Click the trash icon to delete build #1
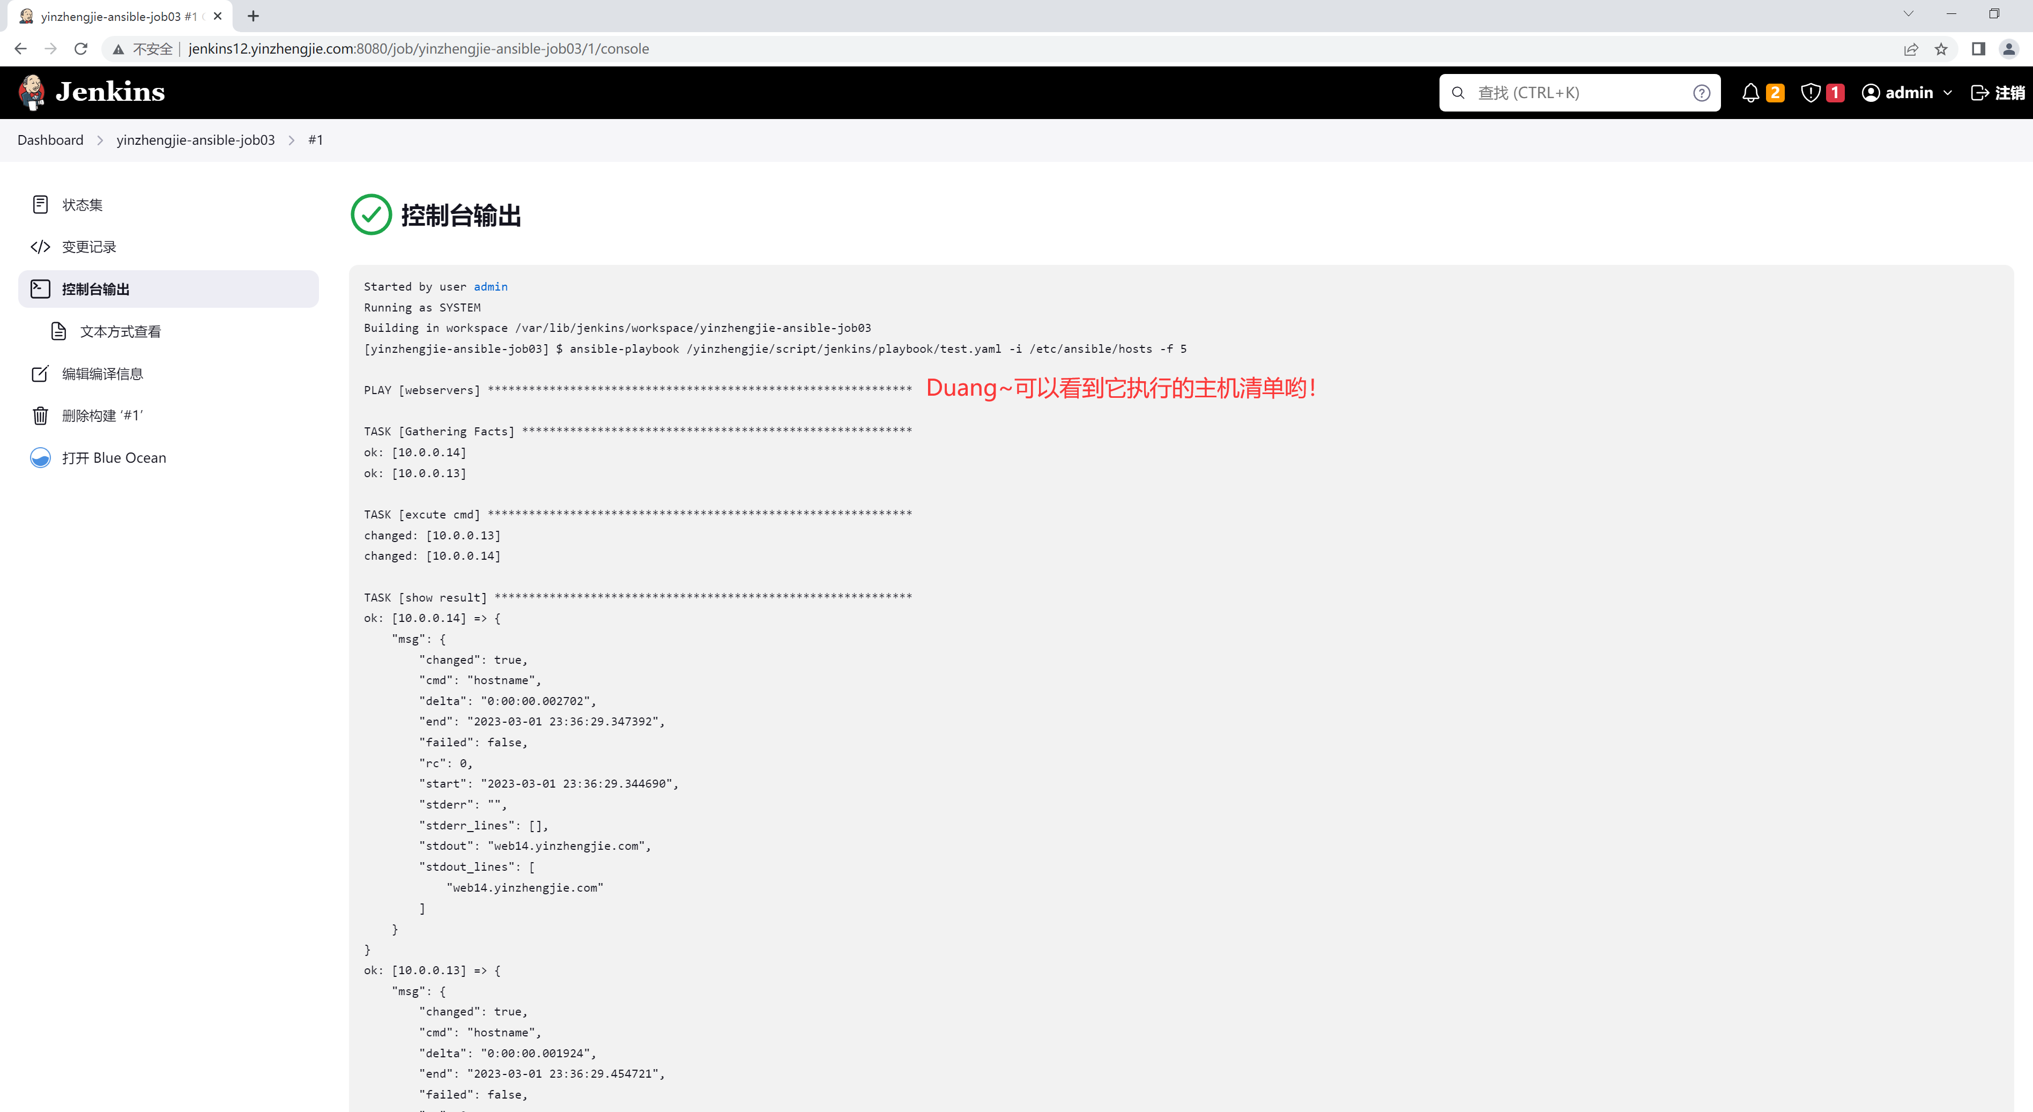This screenshot has width=2033, height=1112. (x=40, y=416)
